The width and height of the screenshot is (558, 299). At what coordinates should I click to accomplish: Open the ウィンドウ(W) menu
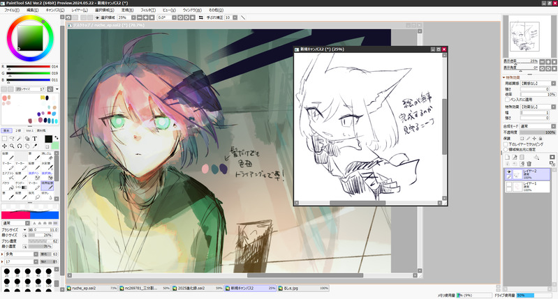click(x=192, y=10)
